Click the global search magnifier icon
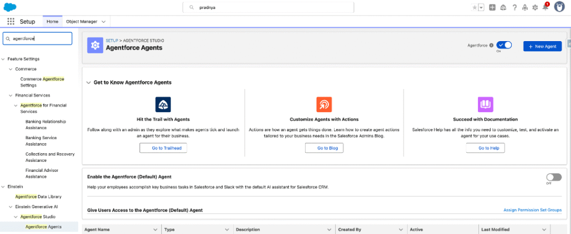 (191, 7)
